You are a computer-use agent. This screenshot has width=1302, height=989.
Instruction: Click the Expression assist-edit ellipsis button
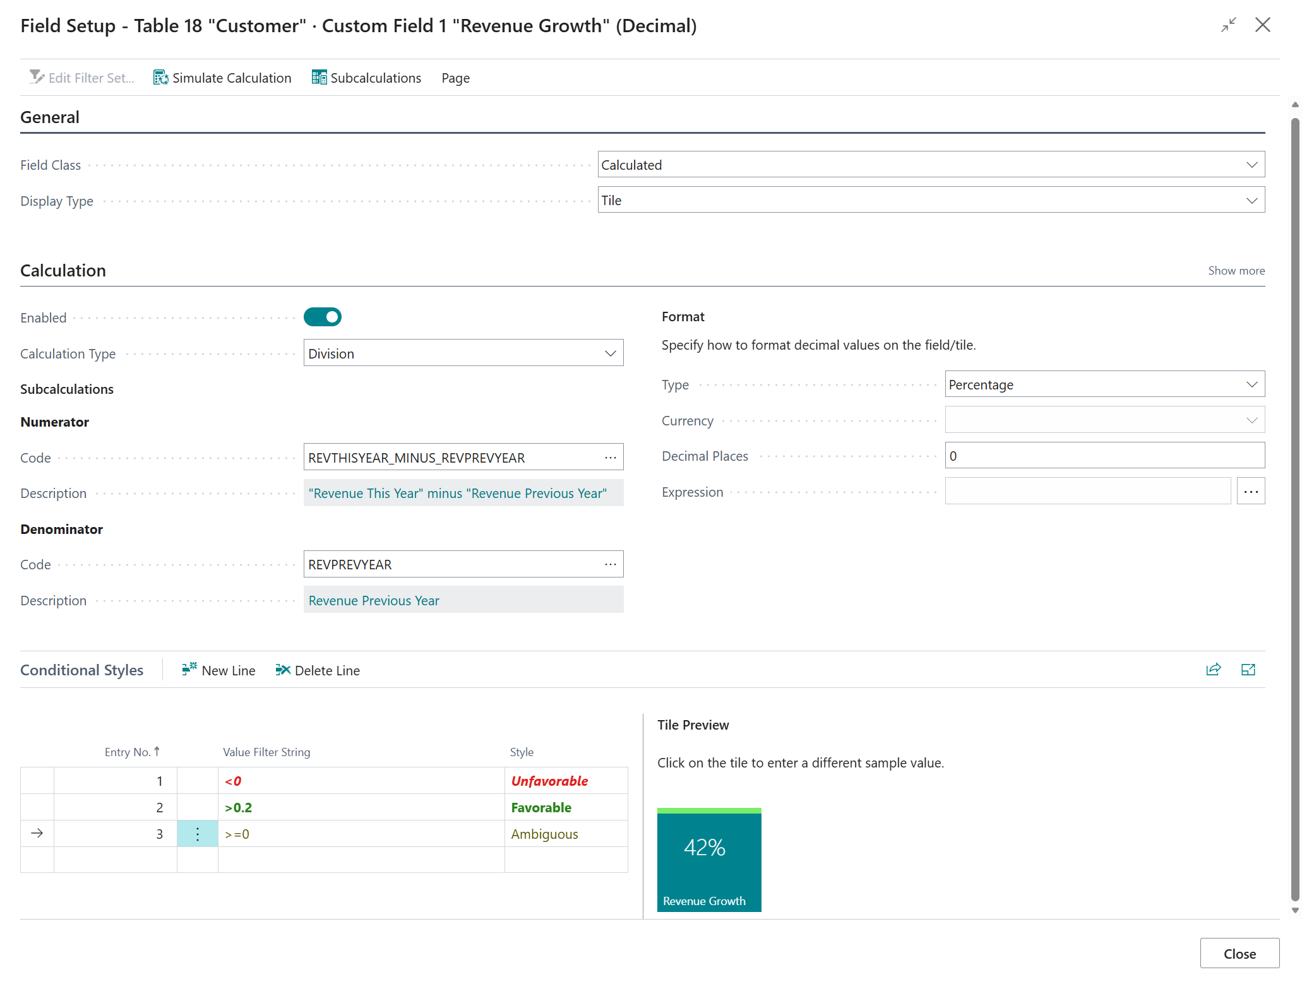(1250, 492)
